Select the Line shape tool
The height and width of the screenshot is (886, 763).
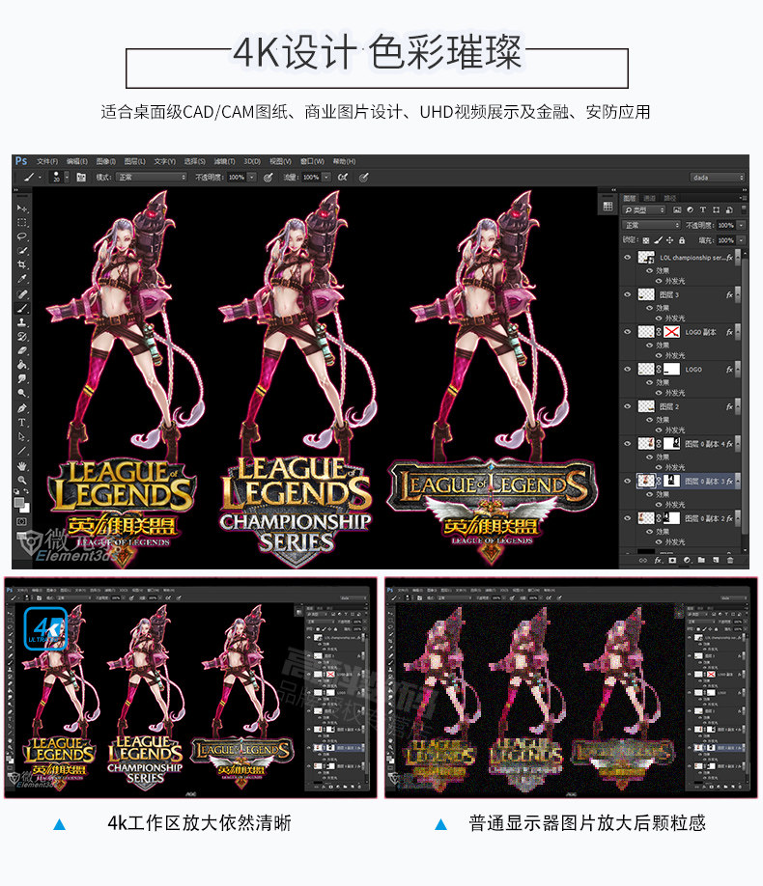(x=21, y=451)
